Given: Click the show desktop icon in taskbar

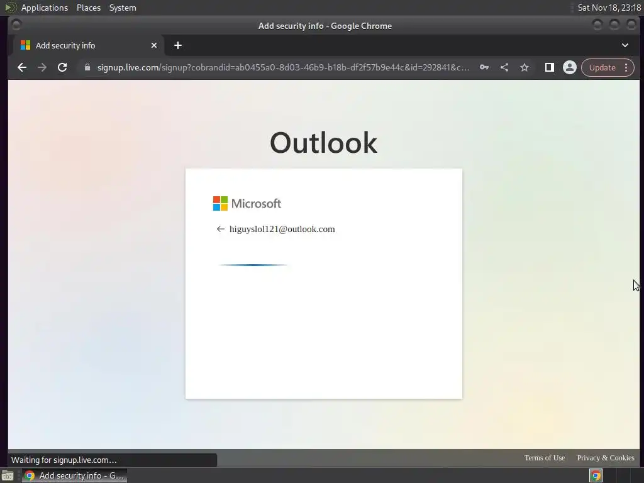Looking at the screenshot, I should (8, 476).
